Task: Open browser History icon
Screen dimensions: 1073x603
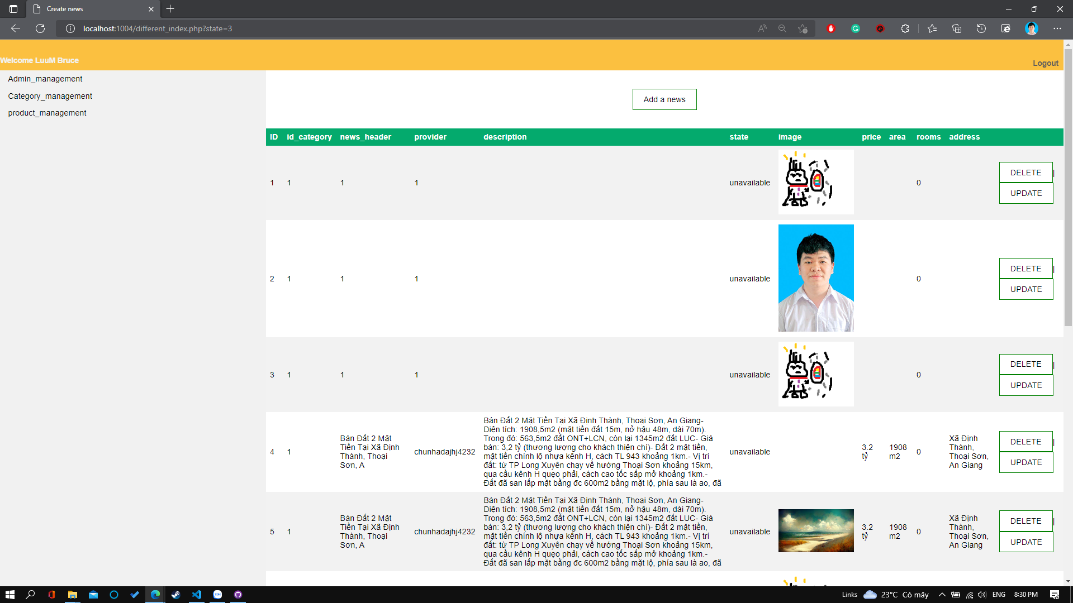Action: click(x=981, y=28)
